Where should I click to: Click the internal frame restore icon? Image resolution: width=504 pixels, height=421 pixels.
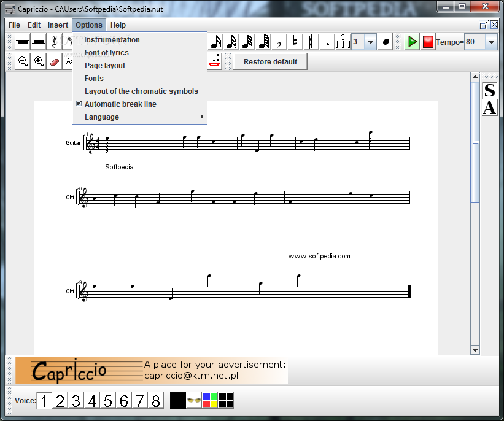[484, 25]
